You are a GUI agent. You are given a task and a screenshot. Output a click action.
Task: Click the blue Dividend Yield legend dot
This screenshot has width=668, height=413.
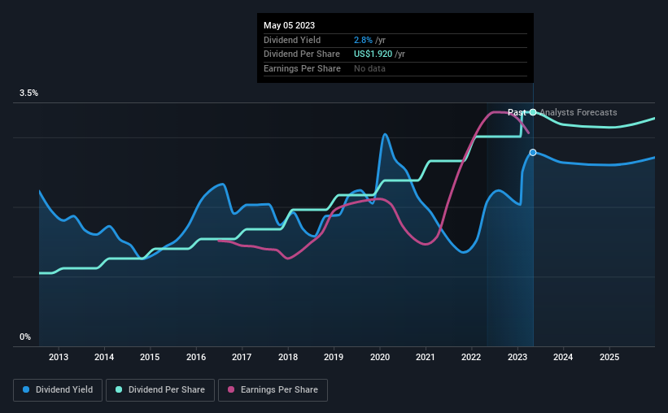26,389
